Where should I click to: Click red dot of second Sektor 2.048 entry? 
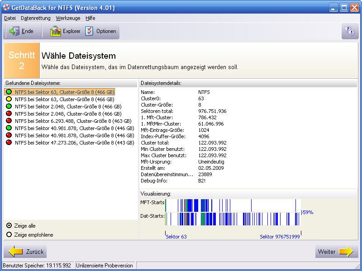pos(9,113)
